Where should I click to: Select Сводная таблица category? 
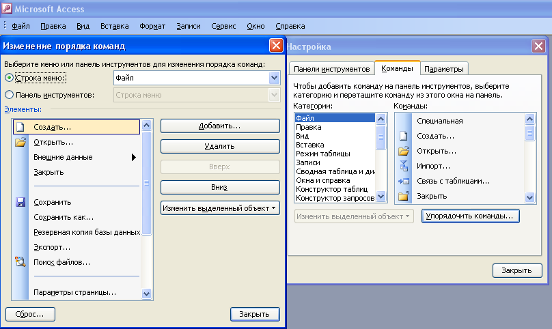(335, 171)
